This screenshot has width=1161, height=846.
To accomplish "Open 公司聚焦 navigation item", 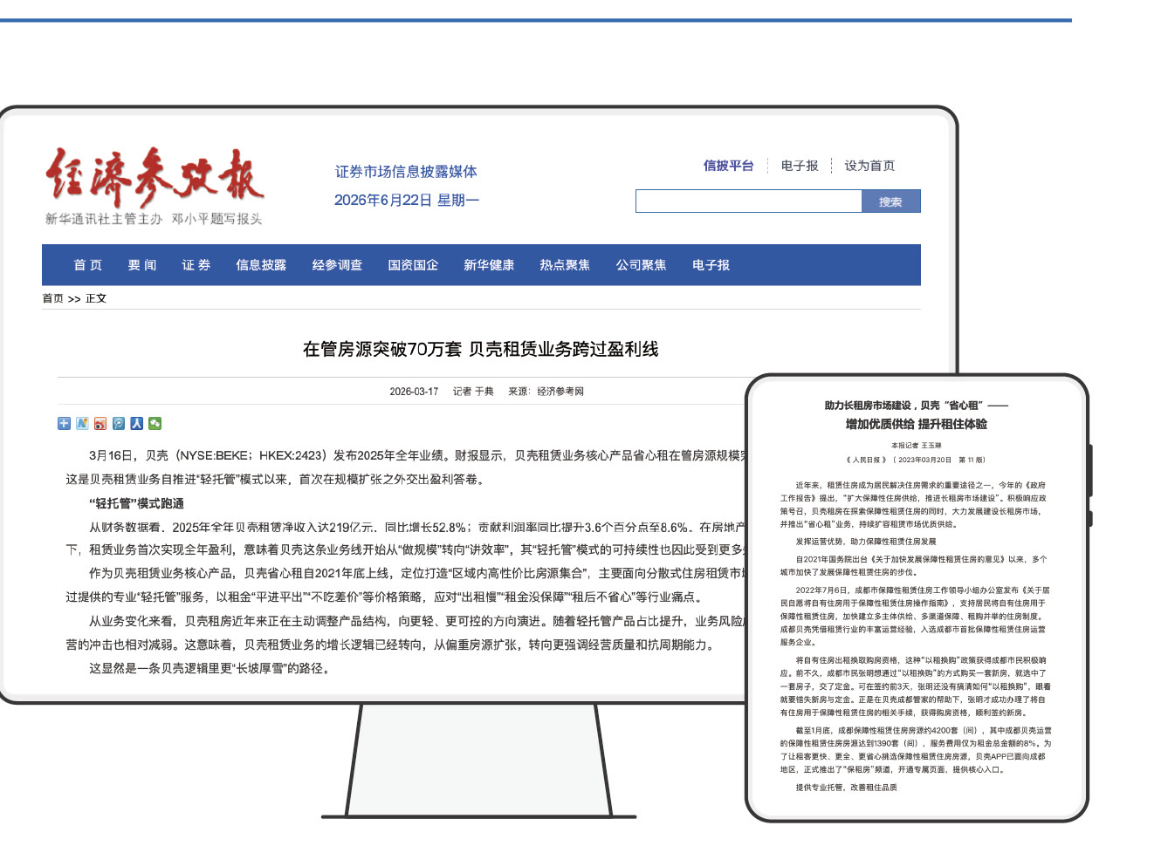I will pyautogui.click(x=641, y=265).
